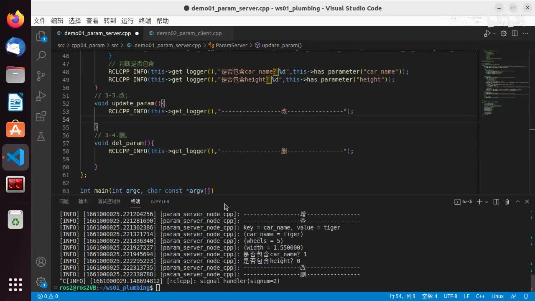This screenshot has height=301, width=535.
Task: Split the terminal panel
Action: pos(496,202)
